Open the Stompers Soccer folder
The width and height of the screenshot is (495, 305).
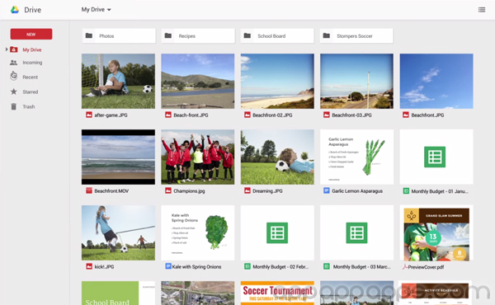(356, 36)
